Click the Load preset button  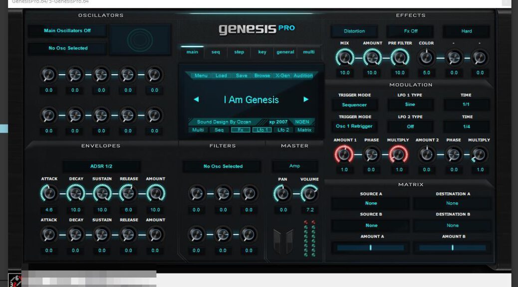point(221,76)
